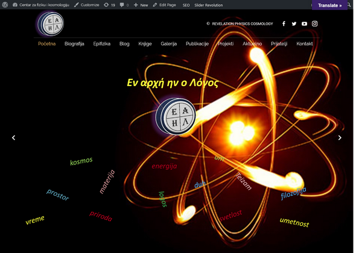Open the comments bubble in admin bar
Image resolution: width=362 pixels, height=253 pixels.
pyautogui.click(x=124, y=5)
